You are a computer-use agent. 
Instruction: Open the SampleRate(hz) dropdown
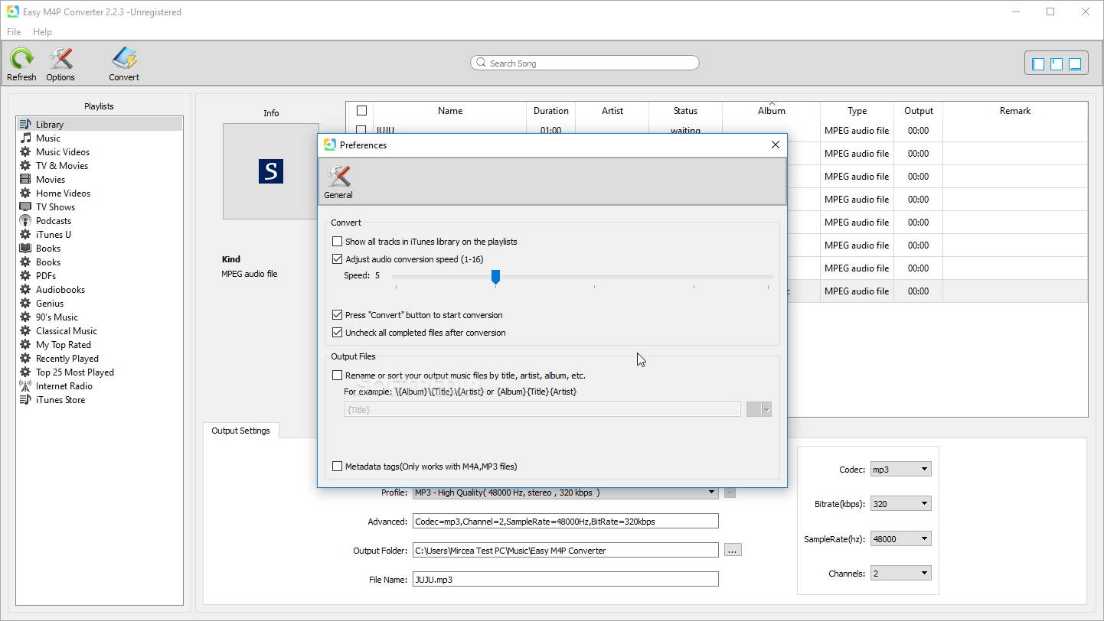click(901, 539)
